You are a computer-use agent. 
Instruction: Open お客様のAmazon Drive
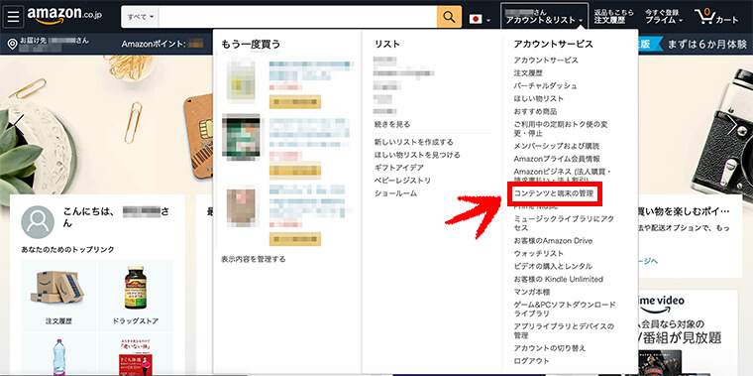point(553,240)
